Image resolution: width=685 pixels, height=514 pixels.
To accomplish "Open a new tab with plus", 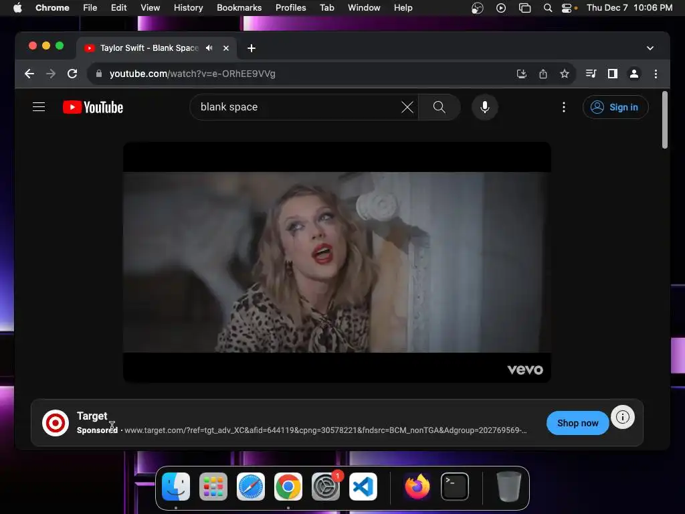I will pyautogui.click(x=252, y=48).
